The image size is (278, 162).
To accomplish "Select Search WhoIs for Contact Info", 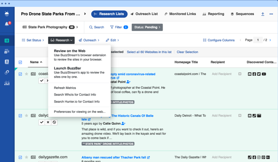I will (75, 95).
